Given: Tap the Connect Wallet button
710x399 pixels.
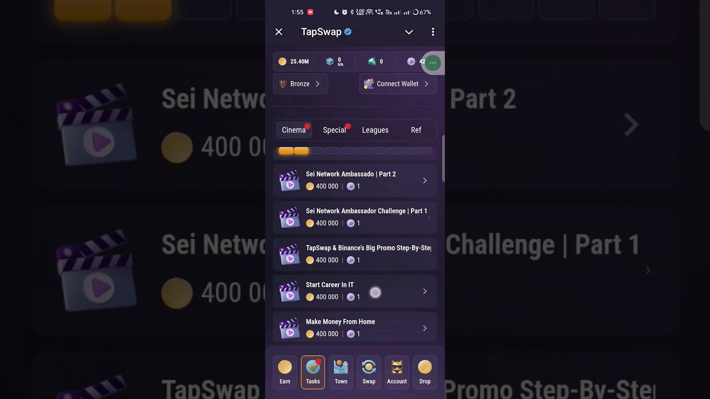Looking at the screenshot, I should 397,84.
